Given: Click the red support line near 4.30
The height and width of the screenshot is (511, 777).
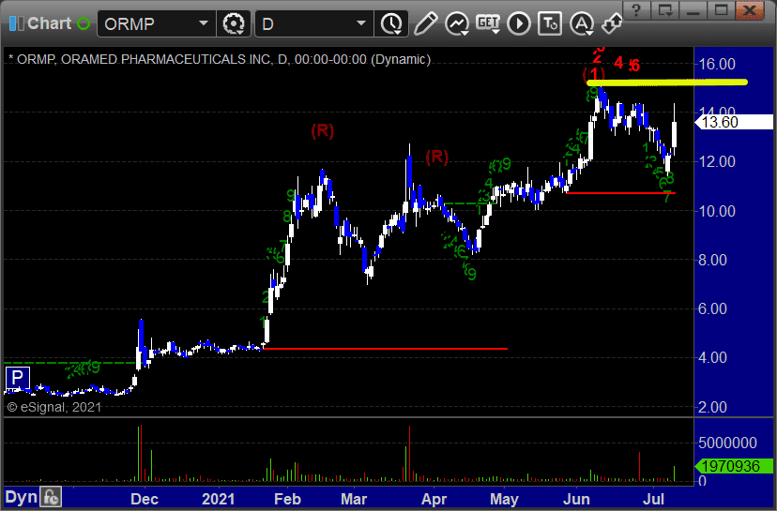Looking at the screenshot, I should [x=385, y=349].
